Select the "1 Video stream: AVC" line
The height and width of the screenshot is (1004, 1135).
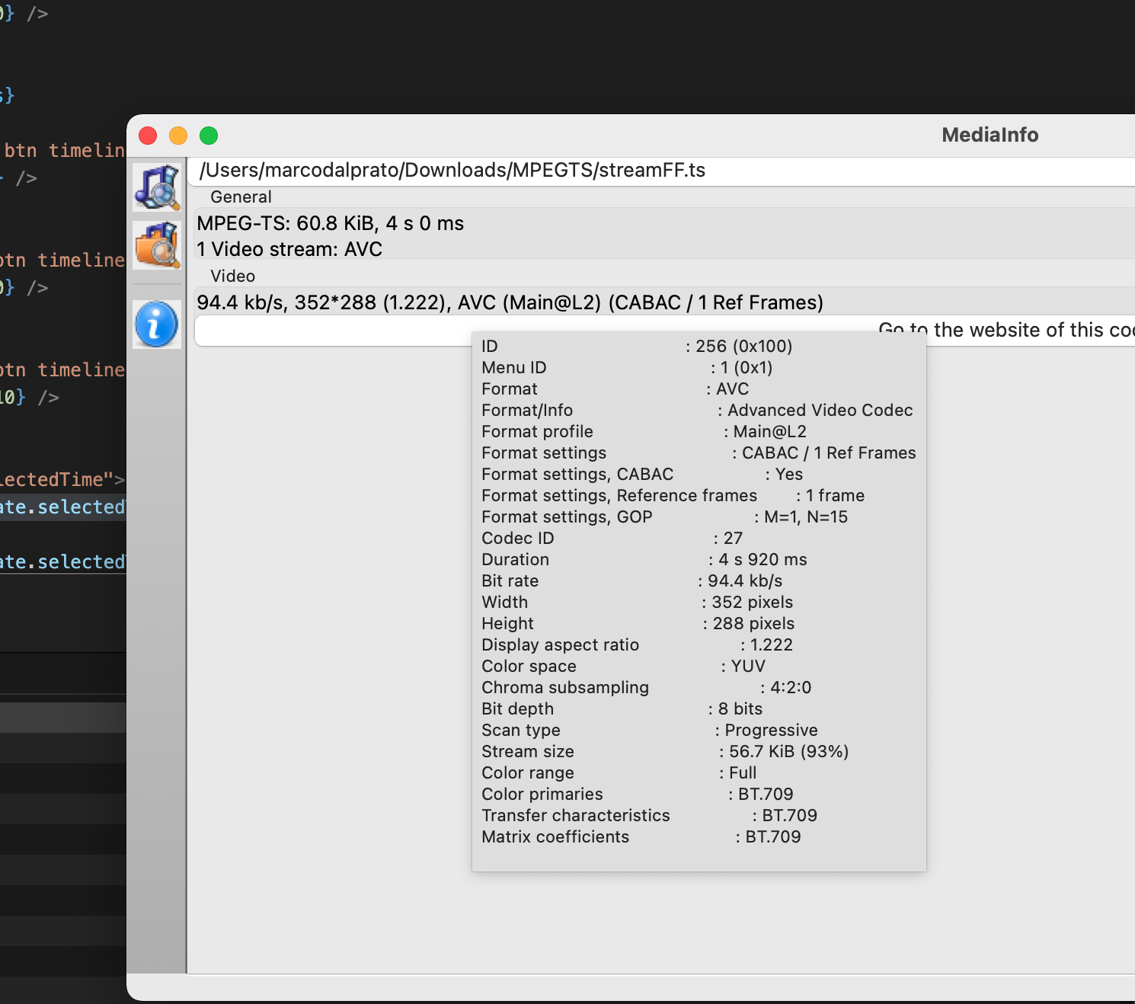[289, 249]
